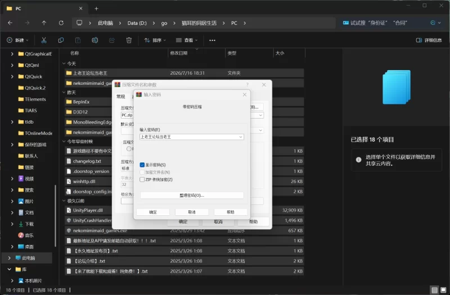Image resolution: width=450 pixels, height=295 pixels.
Task: Click 猫耳的同居生活 in the address breadcrumb
Action: [199, 23]
